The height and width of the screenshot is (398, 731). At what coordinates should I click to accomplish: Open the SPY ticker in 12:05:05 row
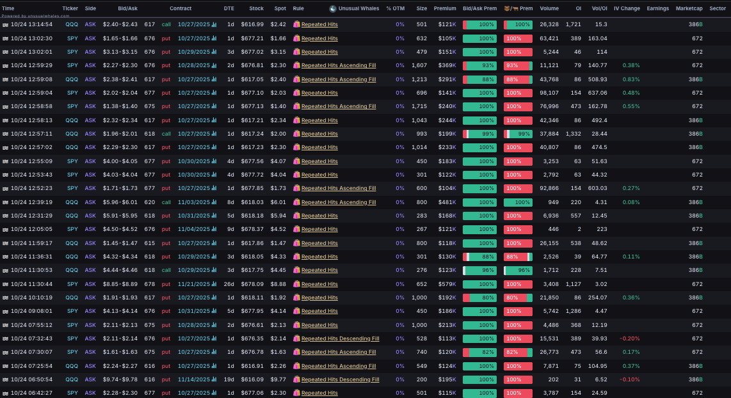73,229
